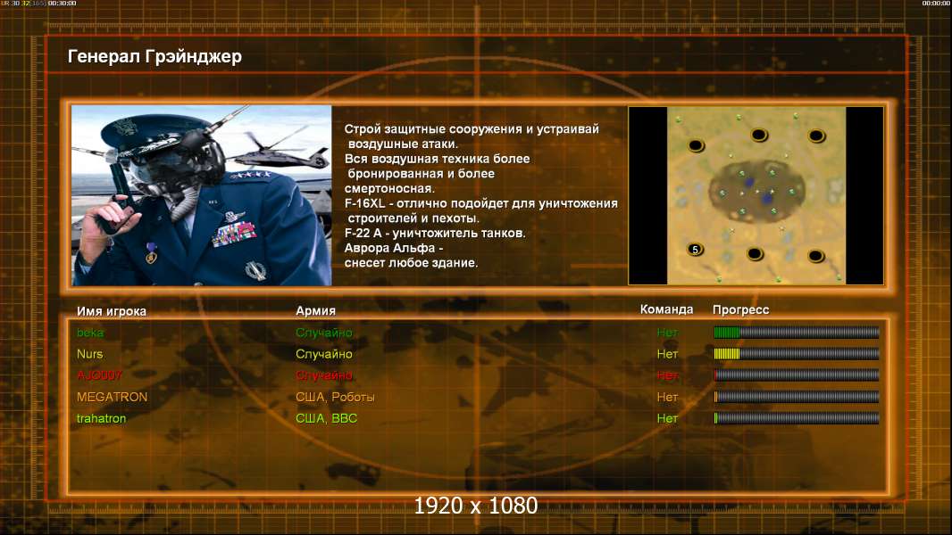Click the upper-left start position circle on map
This screenshot has height=535, width=952.
pos(696,144)
